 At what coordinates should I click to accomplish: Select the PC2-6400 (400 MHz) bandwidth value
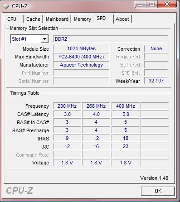[x=81, y=57]
